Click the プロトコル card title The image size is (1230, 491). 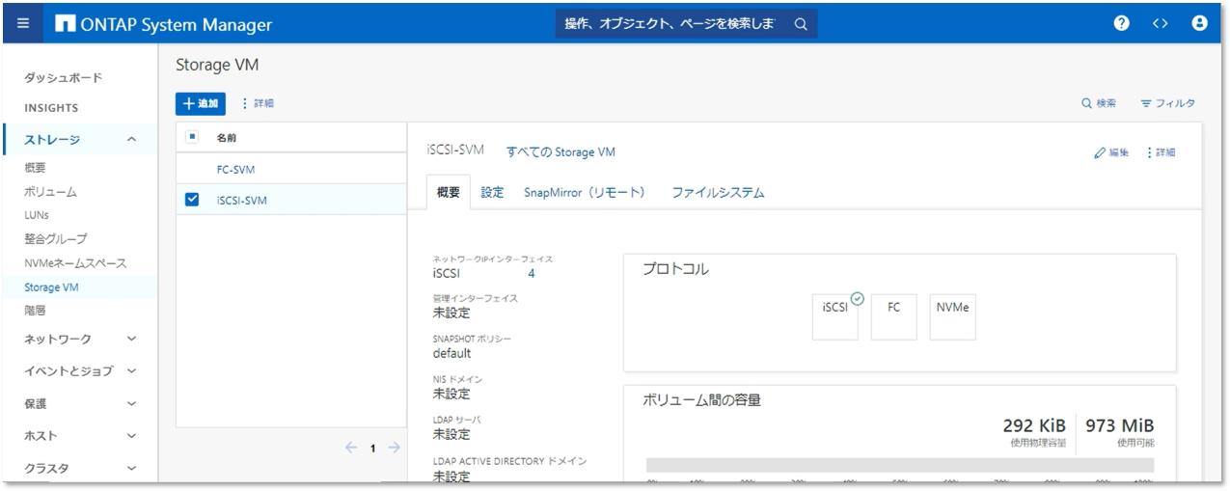pos(676,269)
